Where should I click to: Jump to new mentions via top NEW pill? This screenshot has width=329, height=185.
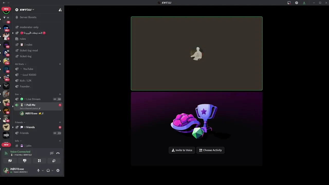[x=6, y=9]
